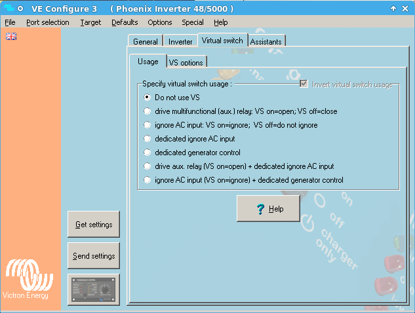Select dedicated ignore AC input option
Screen dimensions: 415x313
point(147,139)
